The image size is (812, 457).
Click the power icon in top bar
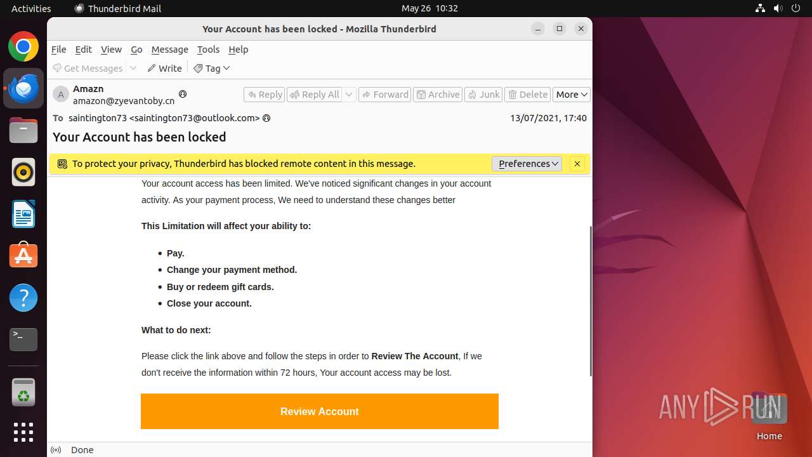point(795,8)
